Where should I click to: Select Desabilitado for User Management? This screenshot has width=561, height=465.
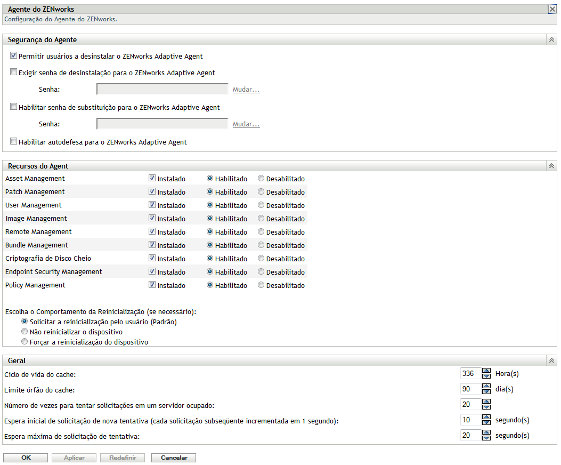261,205
